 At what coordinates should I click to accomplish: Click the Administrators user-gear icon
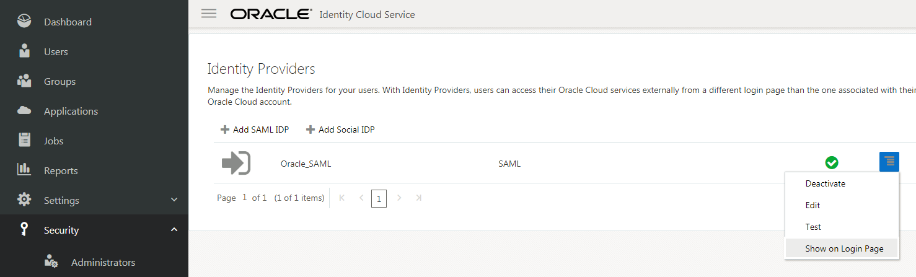click(x=51, y=262)
